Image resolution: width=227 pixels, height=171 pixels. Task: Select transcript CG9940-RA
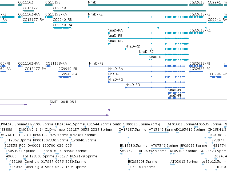[x=130, y=28]
